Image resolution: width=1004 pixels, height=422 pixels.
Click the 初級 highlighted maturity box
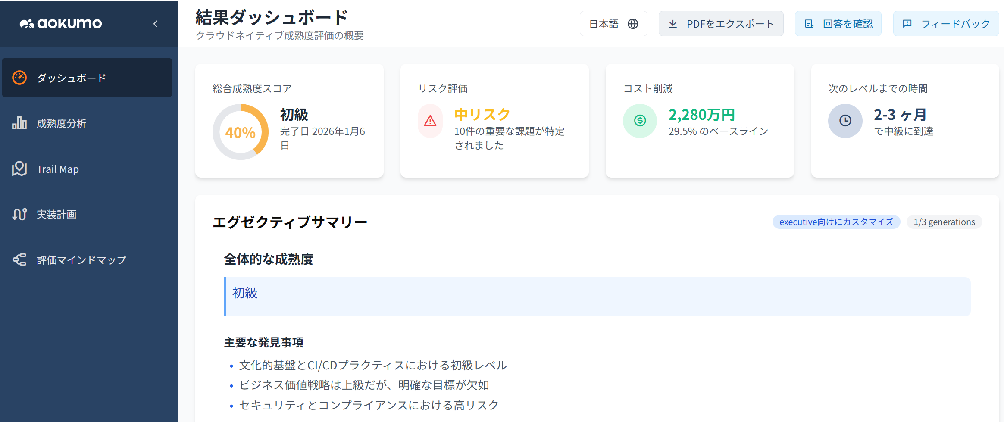point(597,297)
